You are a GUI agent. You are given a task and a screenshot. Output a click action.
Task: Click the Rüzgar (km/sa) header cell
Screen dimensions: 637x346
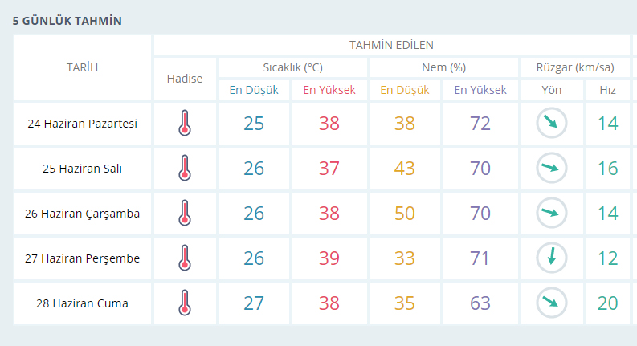(x=578, y=67)
